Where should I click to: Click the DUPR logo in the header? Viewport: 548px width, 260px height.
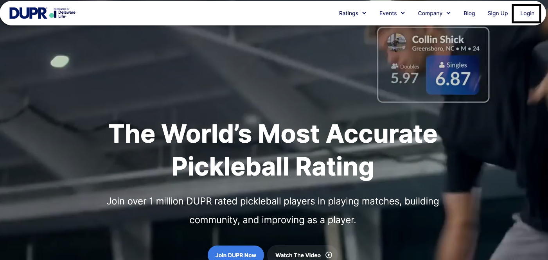tap(28, 13)
